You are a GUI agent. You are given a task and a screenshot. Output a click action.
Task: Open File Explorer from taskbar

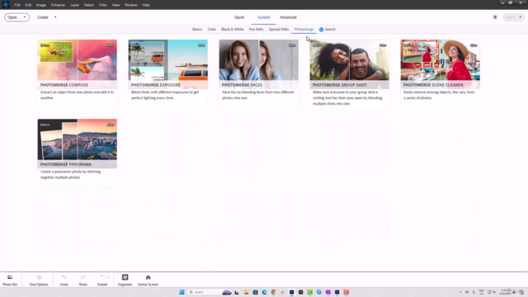pos(246,292)
